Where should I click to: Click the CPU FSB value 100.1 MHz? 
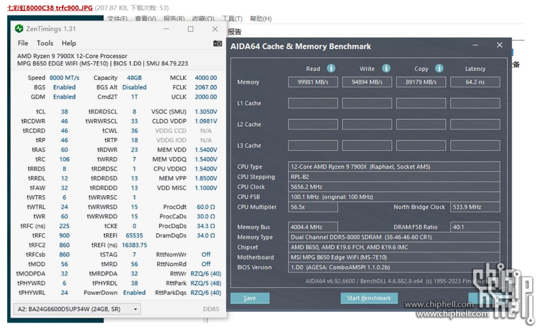pyautogui.click(x=394, y=197)
